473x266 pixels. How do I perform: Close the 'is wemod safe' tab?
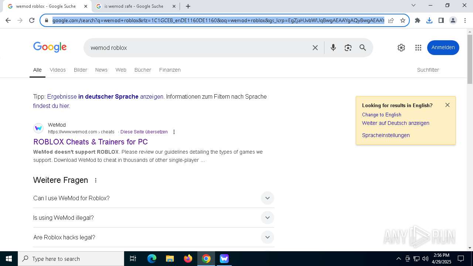click(x=174, y=6)
